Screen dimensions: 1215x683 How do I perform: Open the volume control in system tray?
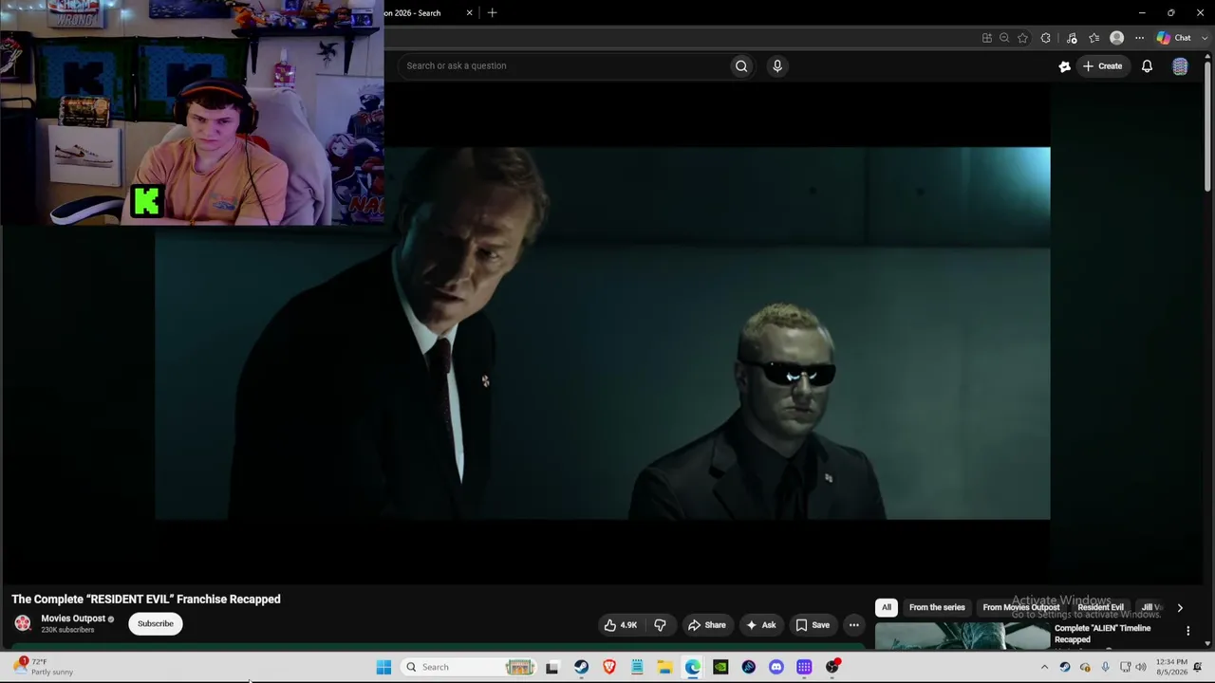coord(1141,667)
